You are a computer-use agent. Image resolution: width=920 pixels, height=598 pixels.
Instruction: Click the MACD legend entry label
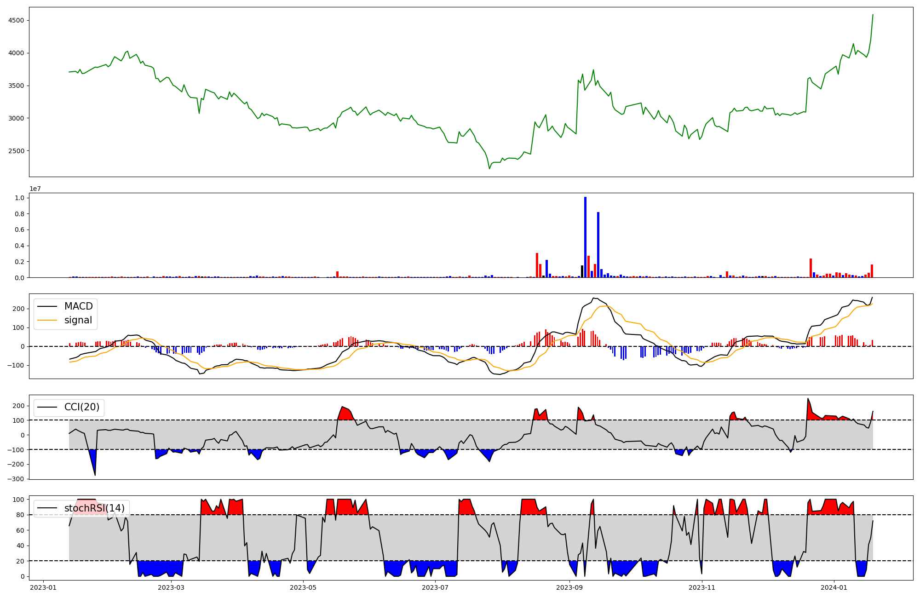click(x=78, y=306)
